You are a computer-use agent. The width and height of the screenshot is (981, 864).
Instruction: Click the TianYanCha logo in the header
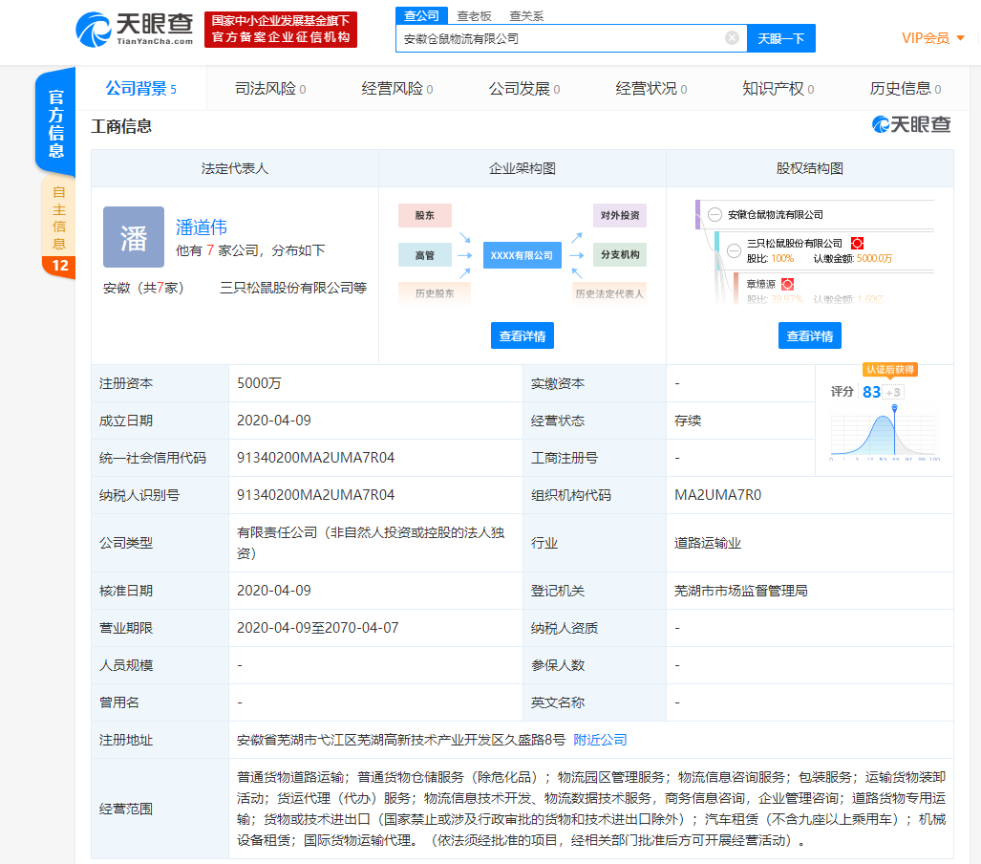[x=135, y=30]
